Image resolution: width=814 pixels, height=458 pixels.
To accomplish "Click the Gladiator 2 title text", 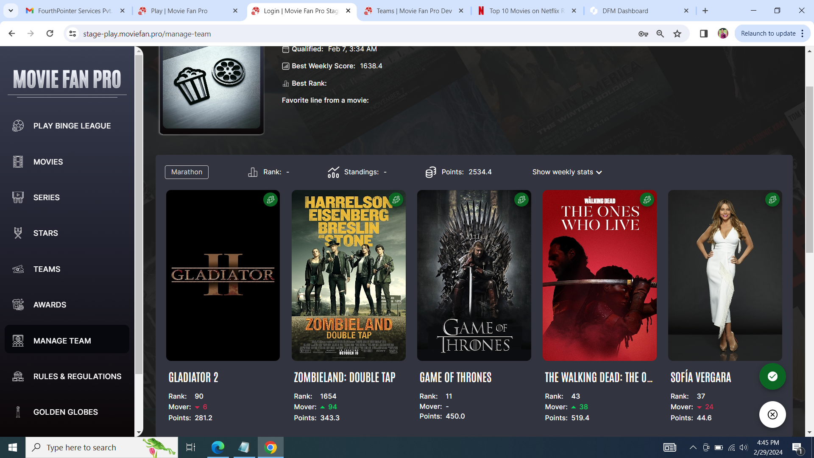I will [x=193, y=377].
